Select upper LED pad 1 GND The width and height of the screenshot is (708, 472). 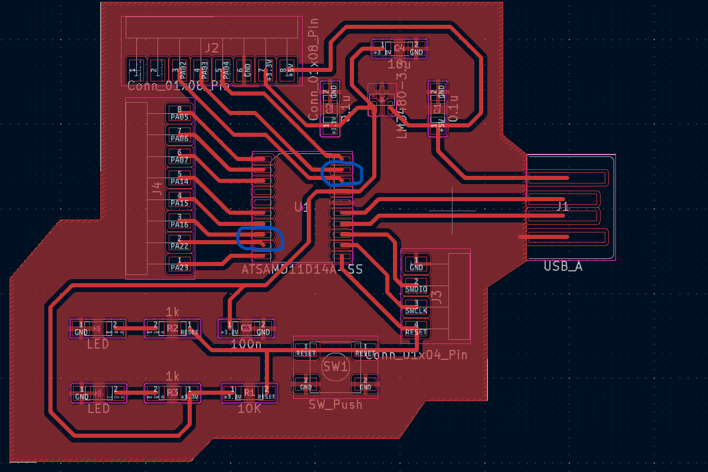pyautogui.click(x=82, y=328)
